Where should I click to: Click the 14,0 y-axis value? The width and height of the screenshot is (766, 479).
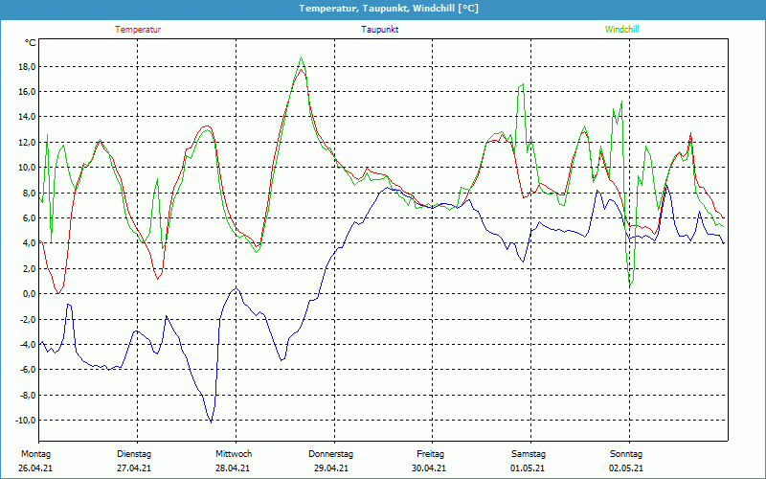coord(27,117)
